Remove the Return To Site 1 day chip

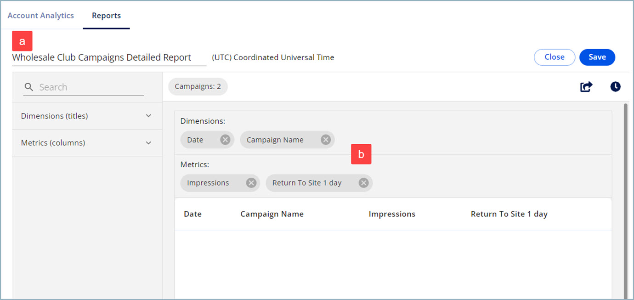pyautogui.click(x=363, y=183)
